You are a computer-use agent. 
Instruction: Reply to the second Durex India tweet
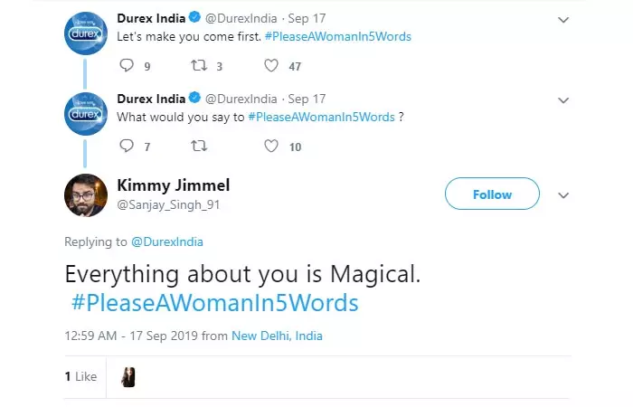127,146
